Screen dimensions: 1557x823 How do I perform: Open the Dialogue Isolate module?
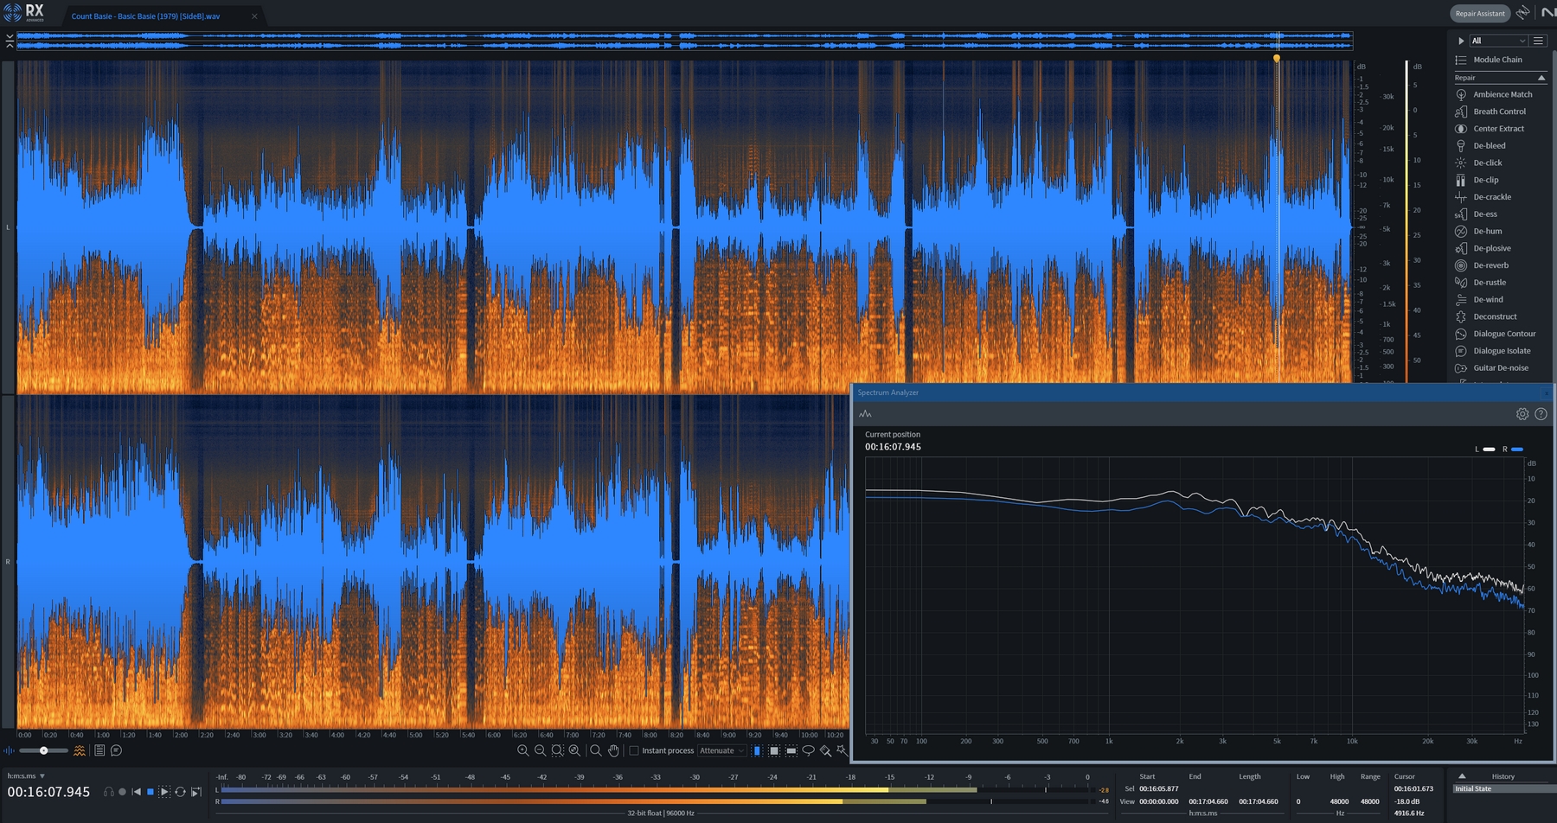1501,351
